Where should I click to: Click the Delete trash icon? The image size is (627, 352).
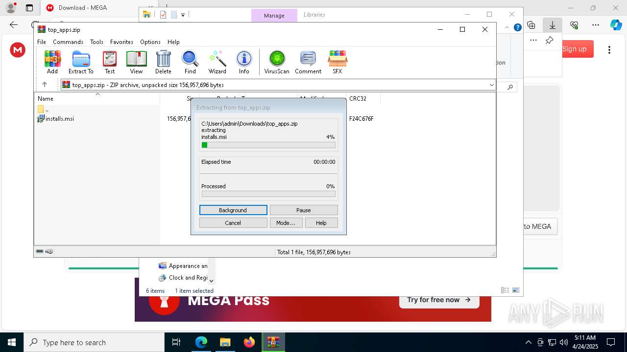point(163,62)
